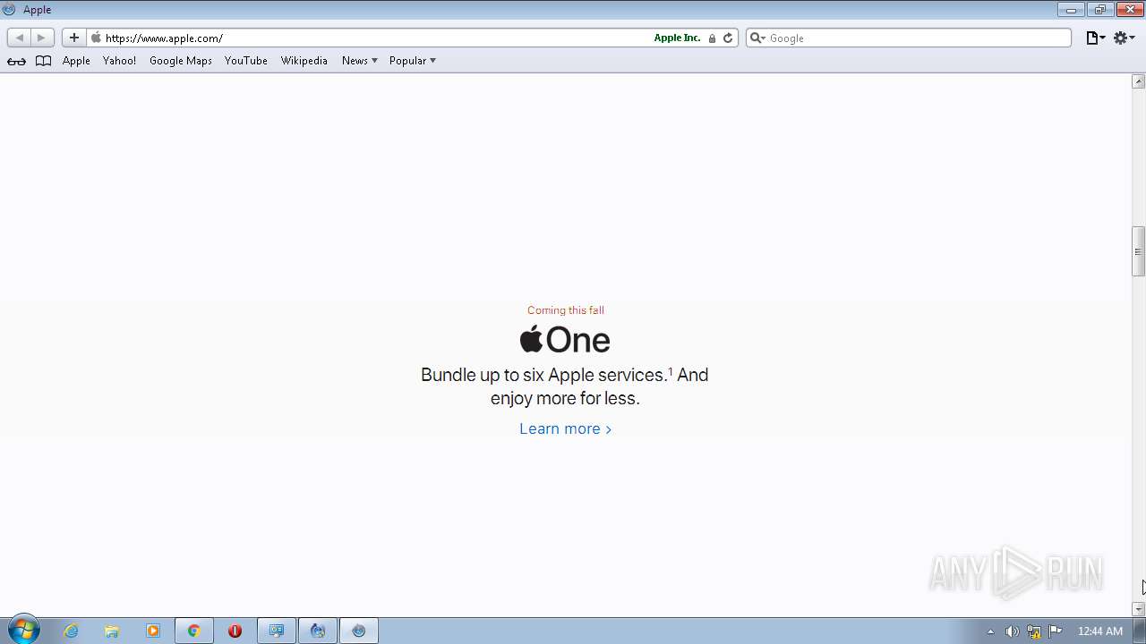Viewport: 1146px width, 644px height.
Task: Restore down the Safari window
Action: (1099, 10)
